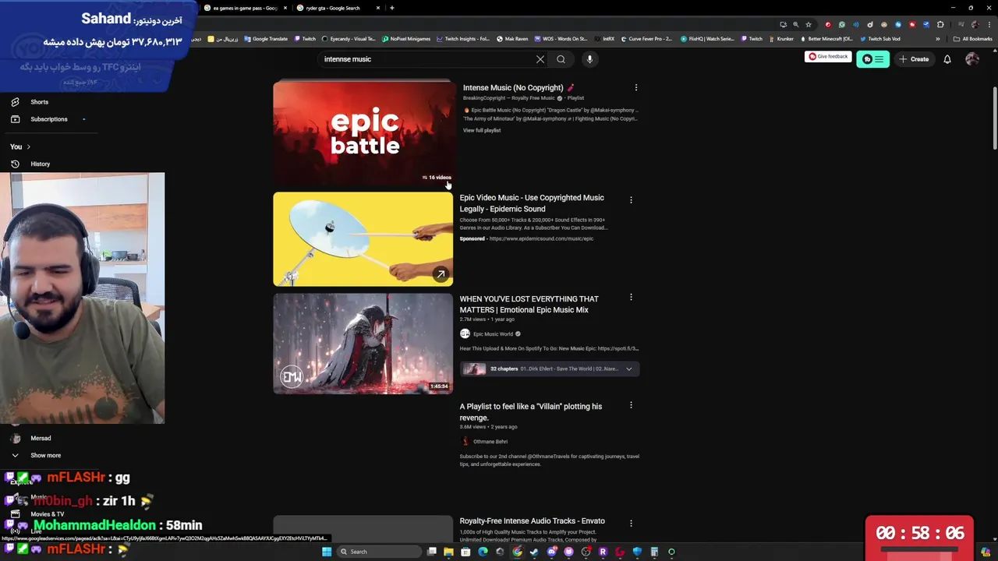The image size is (998, 561).
Task: Open Windows Security shield on taskbar
Action: click(637, 552)
